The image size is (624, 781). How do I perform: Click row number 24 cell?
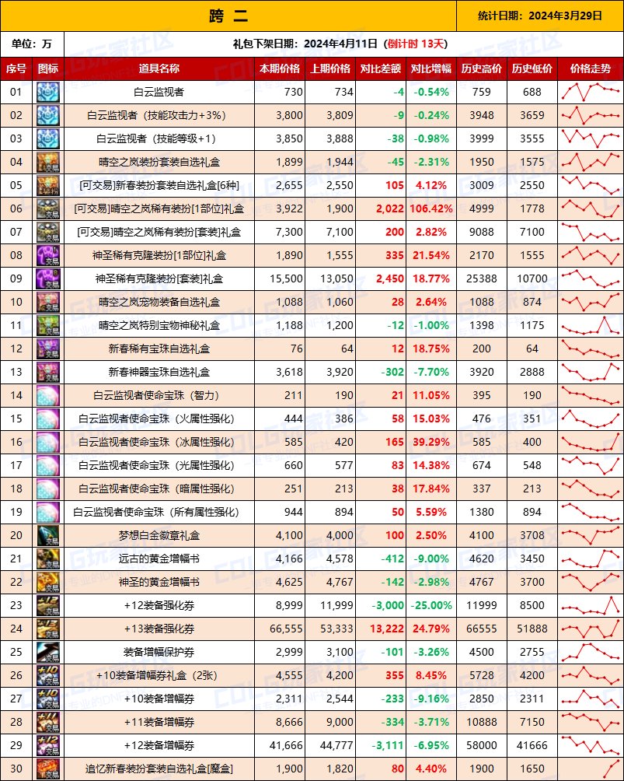click(16, 629)
